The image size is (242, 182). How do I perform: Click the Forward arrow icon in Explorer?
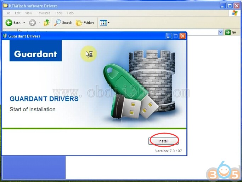[32, 23]
